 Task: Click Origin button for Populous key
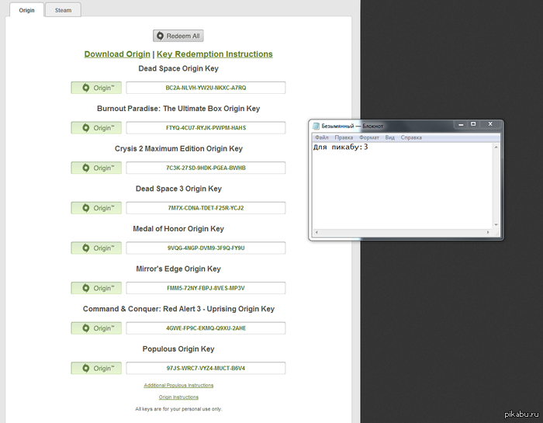(x=96, y=368)
